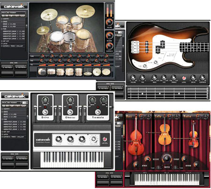Select the FUNK folder in the electric piano browser
Viewport: 211px width, 189px height.
(x=5, y=119)
